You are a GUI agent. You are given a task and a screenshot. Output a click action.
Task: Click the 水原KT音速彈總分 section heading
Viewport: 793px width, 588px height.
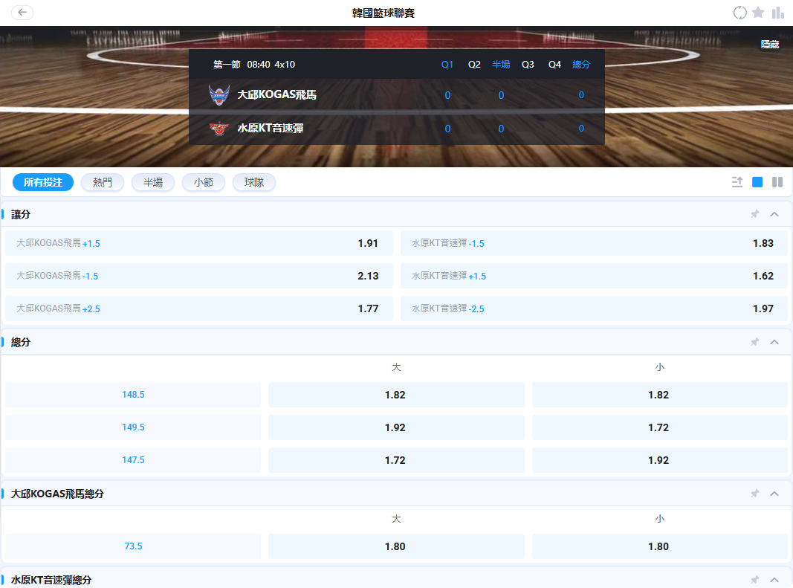click(51, 580)
